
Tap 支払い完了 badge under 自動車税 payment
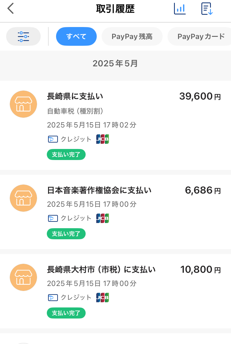tap(66, 154)
